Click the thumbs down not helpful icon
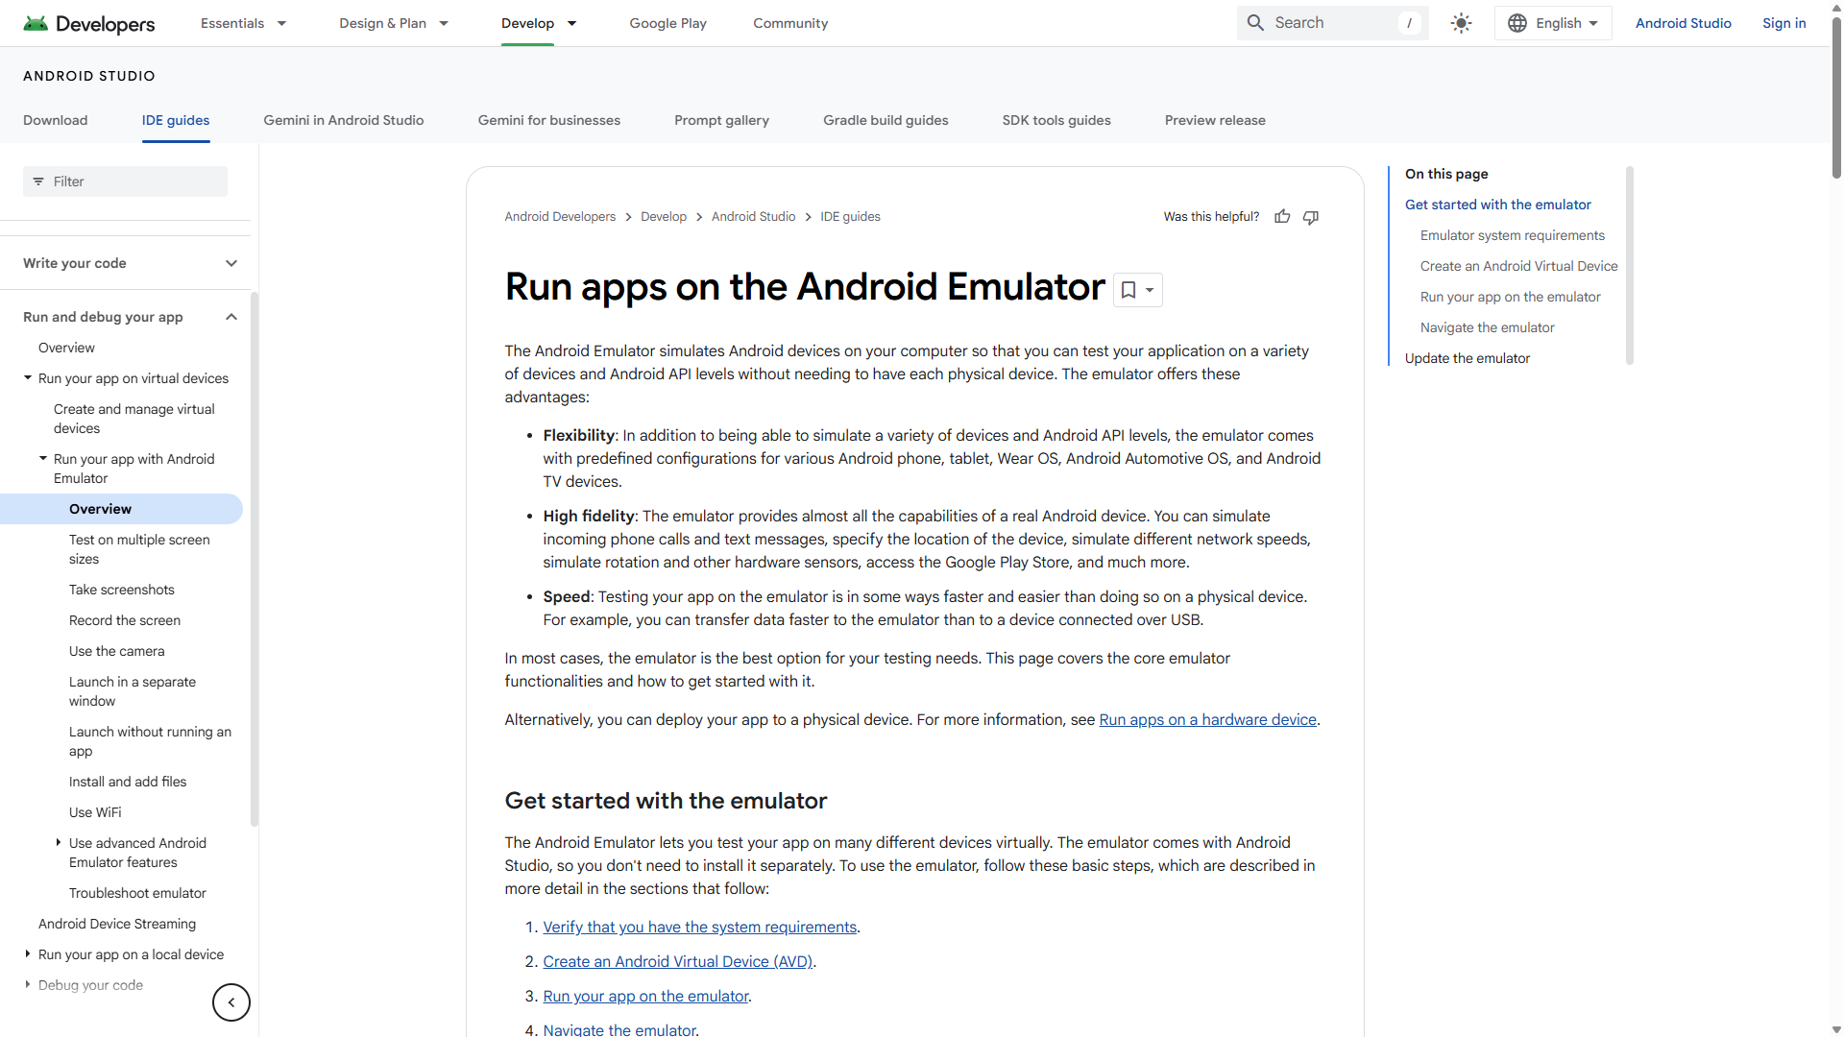Viewport: 1844px width, 1037px height. click(1311, 217)
